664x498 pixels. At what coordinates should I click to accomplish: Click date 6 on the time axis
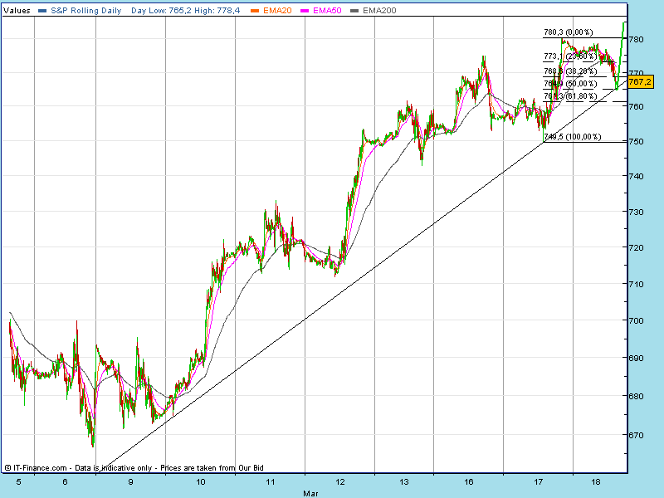pyautogui.click(x=65, y=482)
